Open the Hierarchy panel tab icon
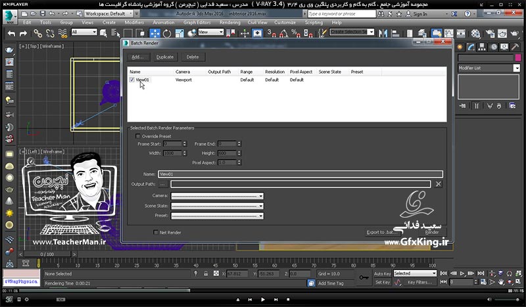The height and width of the screenshot is (307, 526). pos(482,47)
